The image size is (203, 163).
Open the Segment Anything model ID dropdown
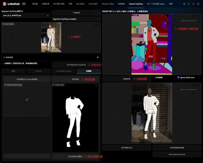(x=26, y=15)
